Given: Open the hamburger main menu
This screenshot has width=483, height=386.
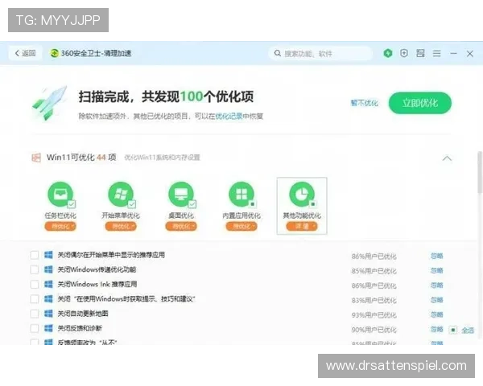Looking at the screenshot, I should 436,54.
